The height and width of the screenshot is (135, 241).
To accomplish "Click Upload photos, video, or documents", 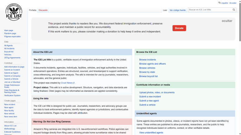I will click(157, 92).
